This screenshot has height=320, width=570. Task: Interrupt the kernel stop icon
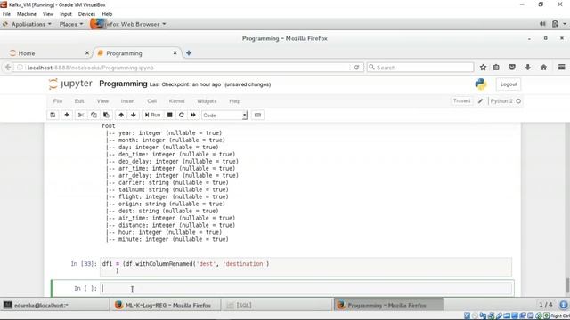(170, 115)
